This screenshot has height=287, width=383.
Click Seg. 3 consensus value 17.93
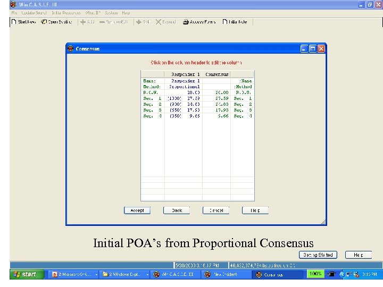217,110
